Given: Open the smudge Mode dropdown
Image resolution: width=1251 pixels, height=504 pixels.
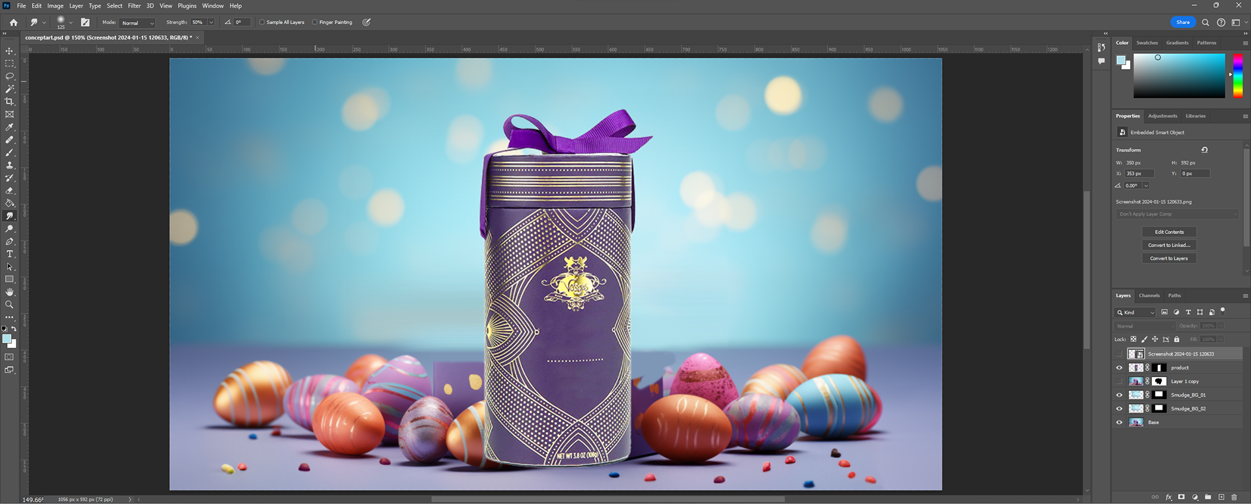Looking at the screenshot, I should (x=138, y=23).
